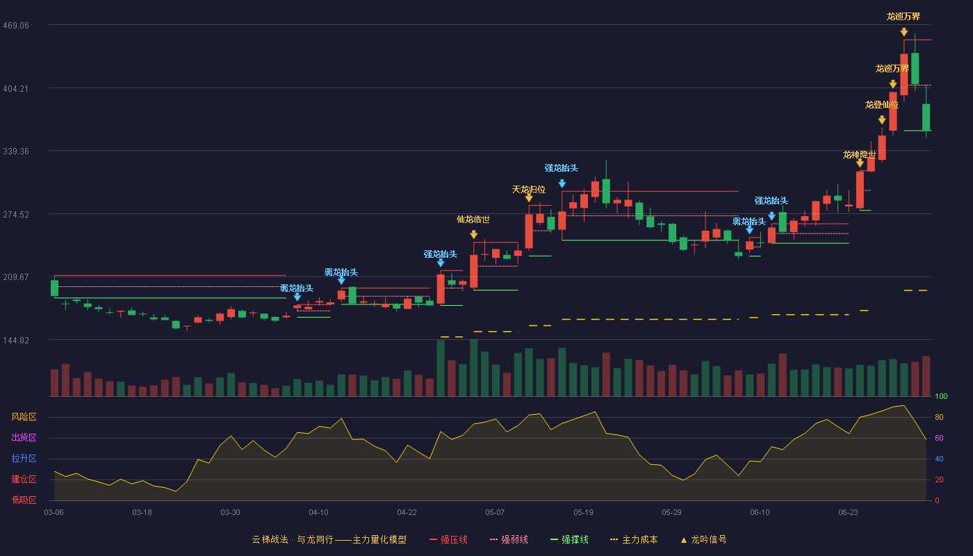Click the red 20 indicator scale value

tap(939, 480)
